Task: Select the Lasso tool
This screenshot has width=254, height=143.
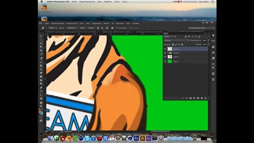Action: coord(41,43)
